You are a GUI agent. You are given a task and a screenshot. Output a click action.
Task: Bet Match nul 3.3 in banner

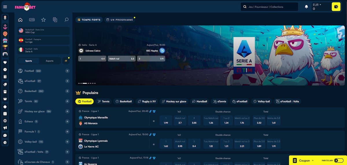pyautogui.click(x=122, y=59)
